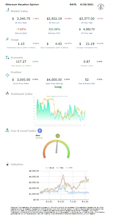Click the Min legend entry in the Valuation chart
This screenshot has height=220, width=116.
point(69,168)
